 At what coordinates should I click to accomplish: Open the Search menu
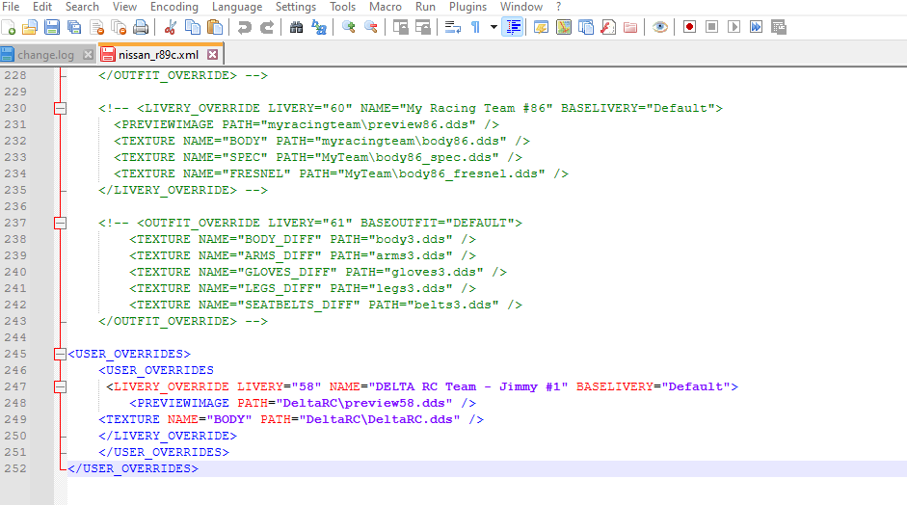tap(82, 7)
